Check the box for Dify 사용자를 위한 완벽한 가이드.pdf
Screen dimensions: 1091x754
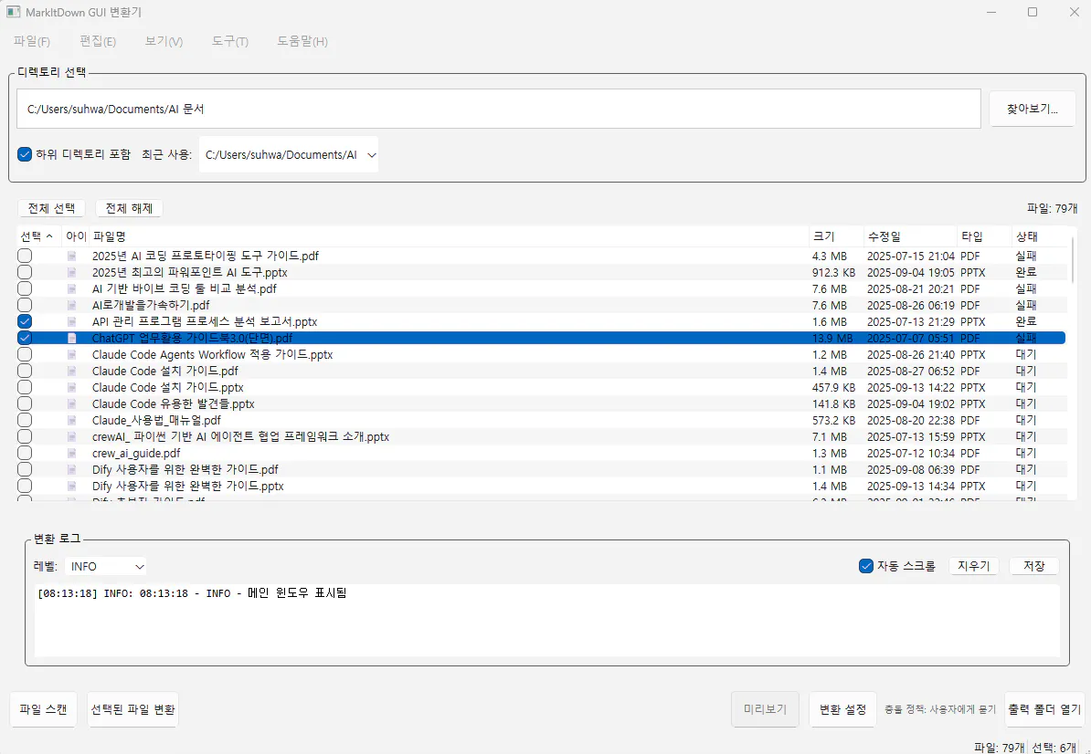(25, 470)
